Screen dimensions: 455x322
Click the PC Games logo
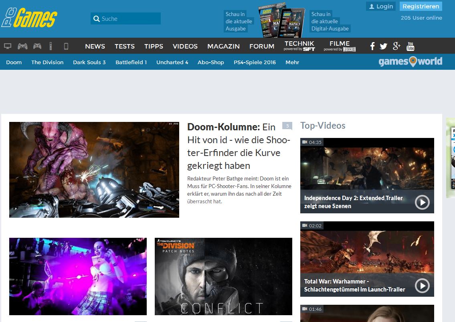click(29, 18)
